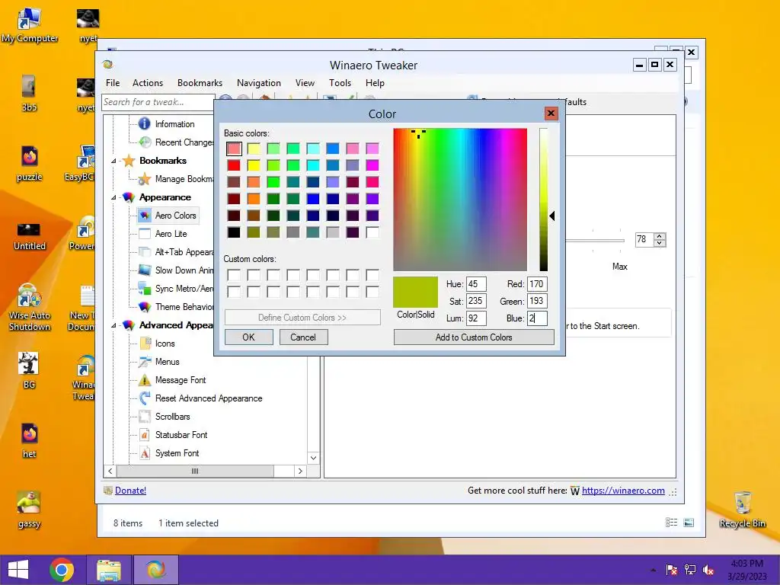Open the het Firefox shortcut
The width and height of the screenshot is (780, 585).
(29, 440)
